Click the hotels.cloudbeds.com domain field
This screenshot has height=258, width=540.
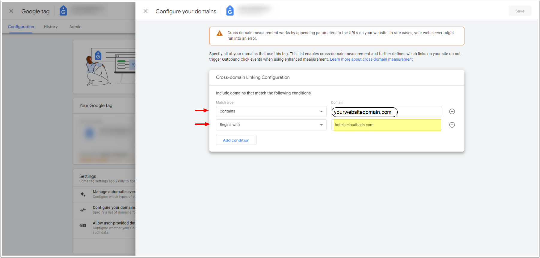tap(387, 125)
